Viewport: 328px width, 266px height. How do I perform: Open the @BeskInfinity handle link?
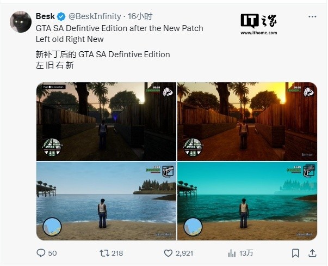pyautogui.click(x=95, y=16)
